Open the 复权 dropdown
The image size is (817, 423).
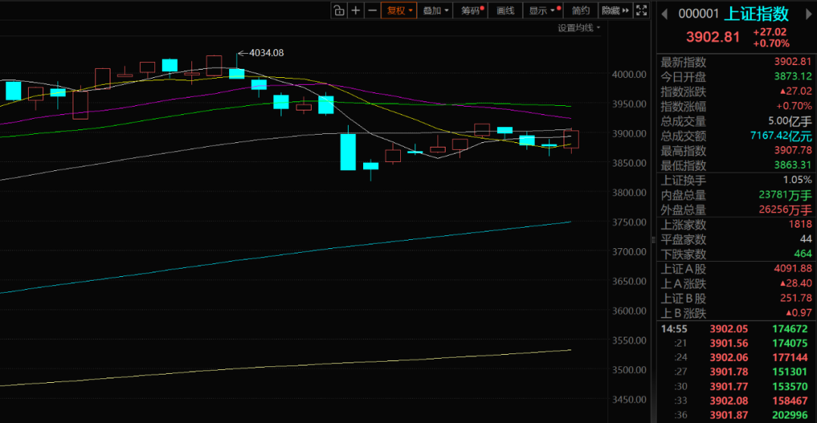pyautogui.click(x=399, y=11)
